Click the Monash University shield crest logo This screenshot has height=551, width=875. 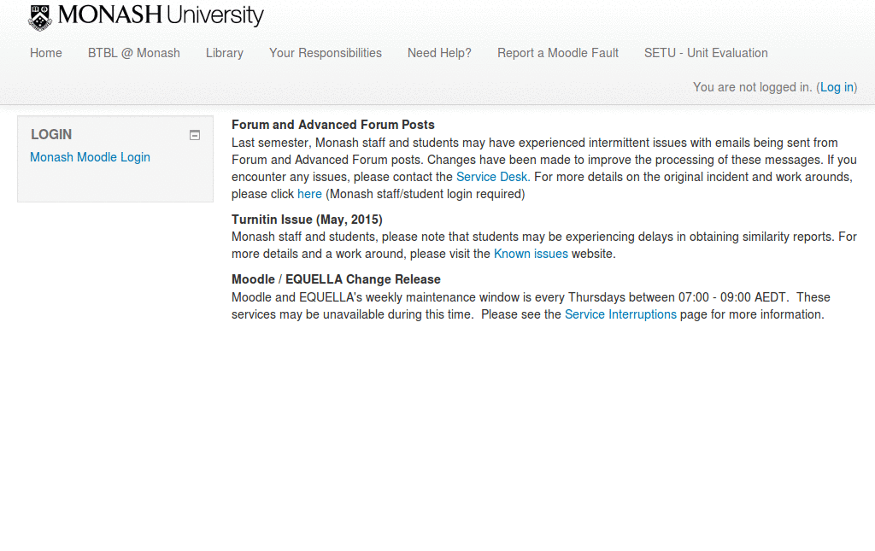pos(36,15)
